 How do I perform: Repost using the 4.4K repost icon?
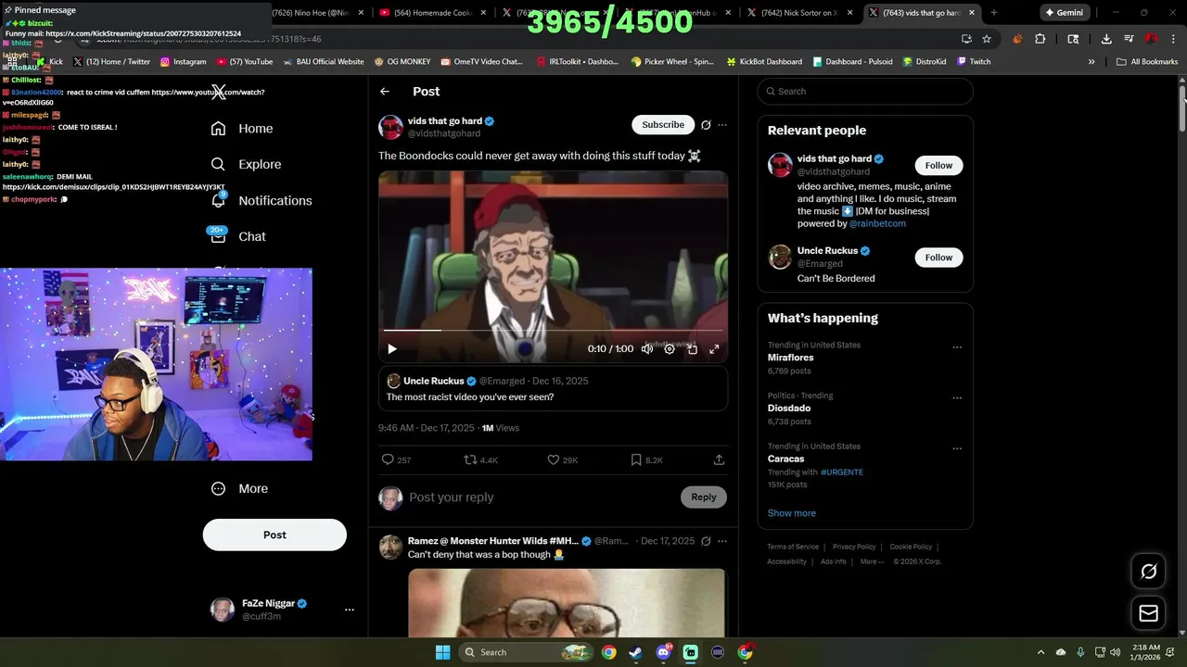(x=480, y=459)
